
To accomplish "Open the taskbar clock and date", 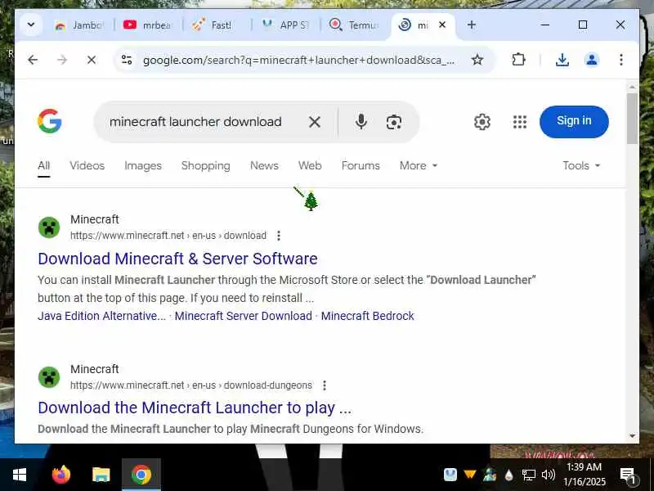I will (x=585, y=475).
